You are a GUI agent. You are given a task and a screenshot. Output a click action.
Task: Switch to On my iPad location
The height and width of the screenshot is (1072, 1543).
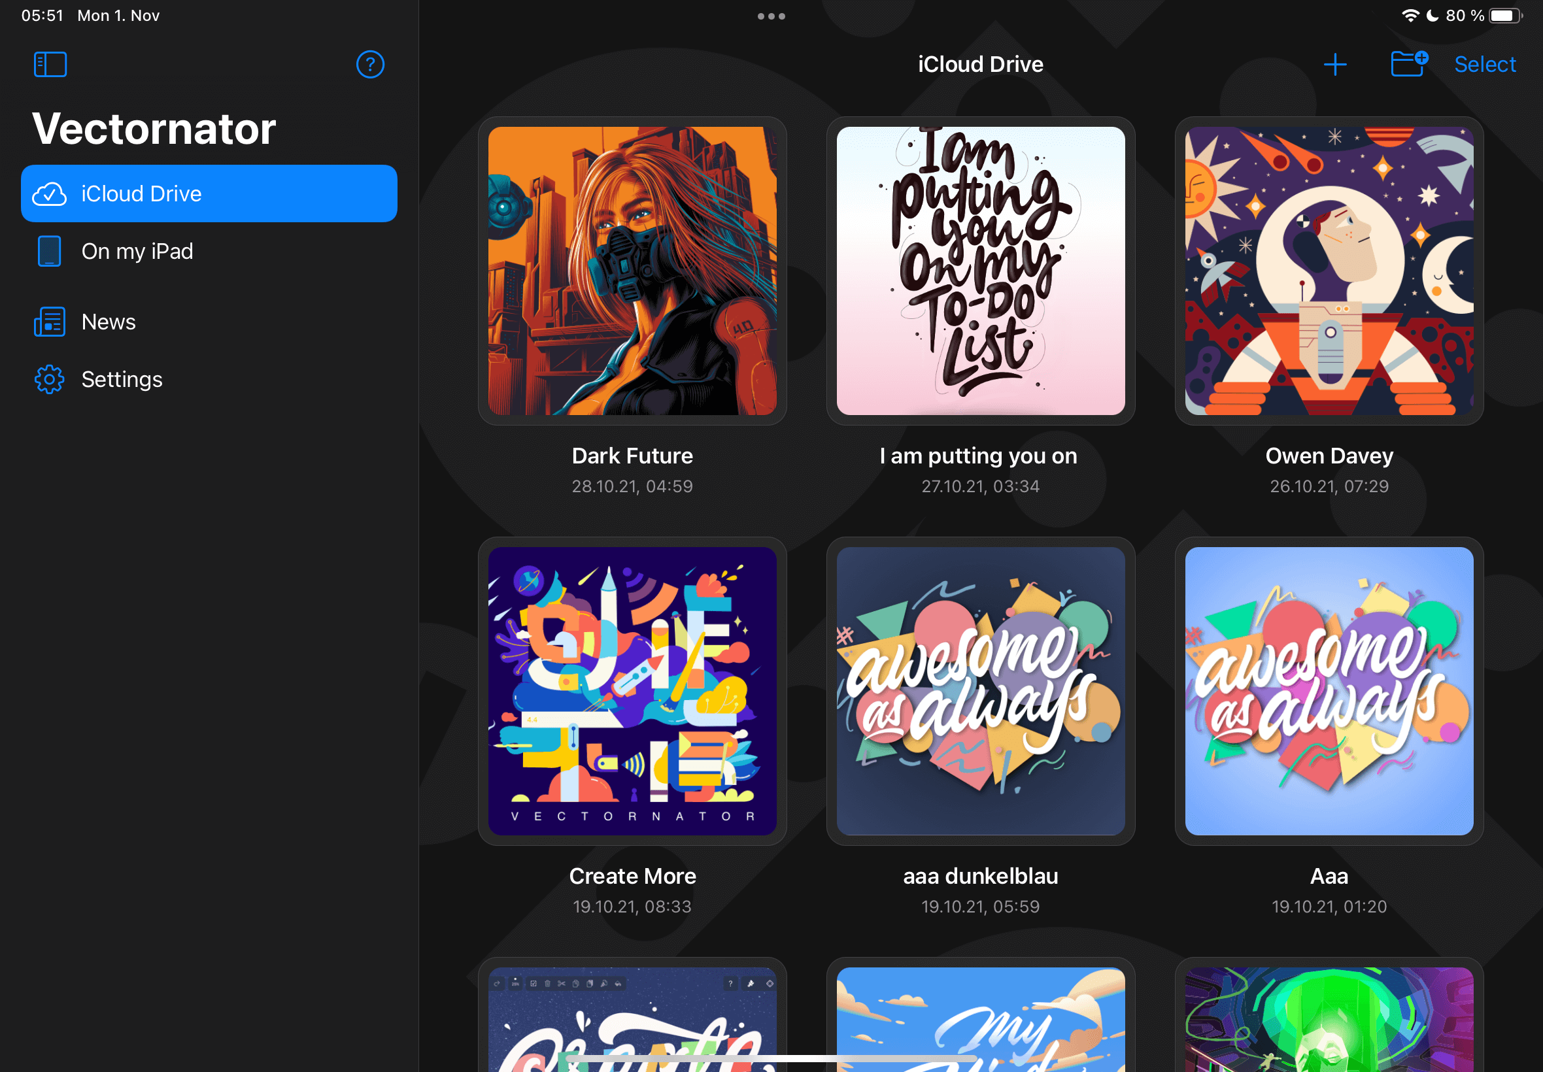[x=209, y=251]
